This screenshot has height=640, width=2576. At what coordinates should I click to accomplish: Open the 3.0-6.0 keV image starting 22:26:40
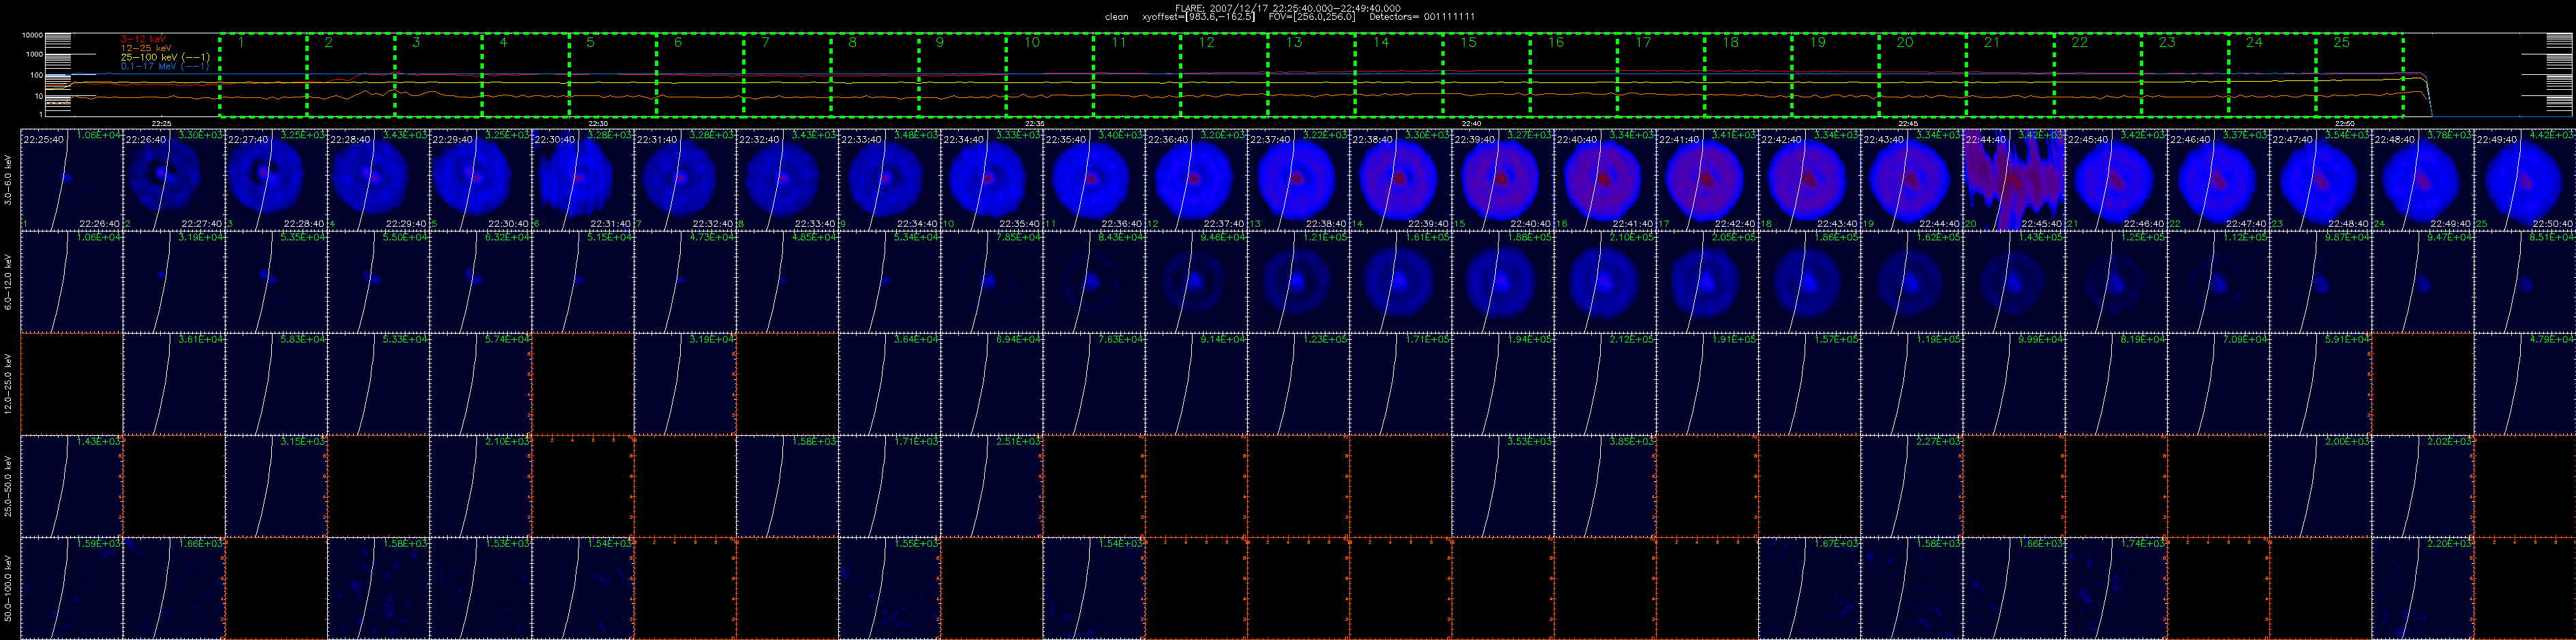tap(173, 180)
